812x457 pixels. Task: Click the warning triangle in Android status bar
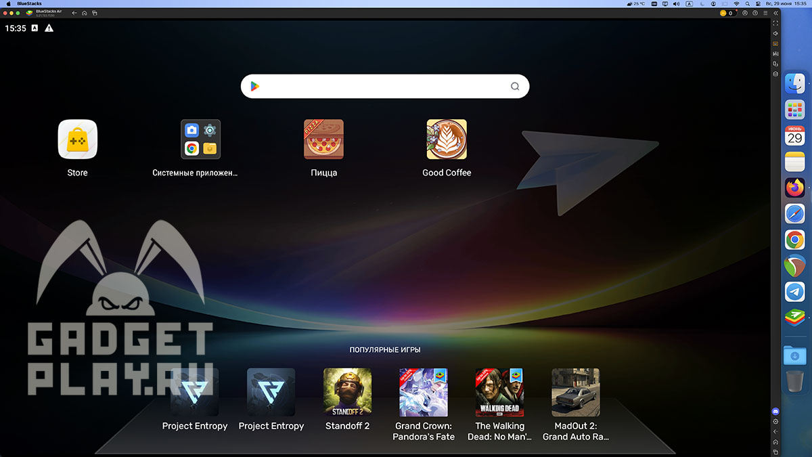[49, 28]
